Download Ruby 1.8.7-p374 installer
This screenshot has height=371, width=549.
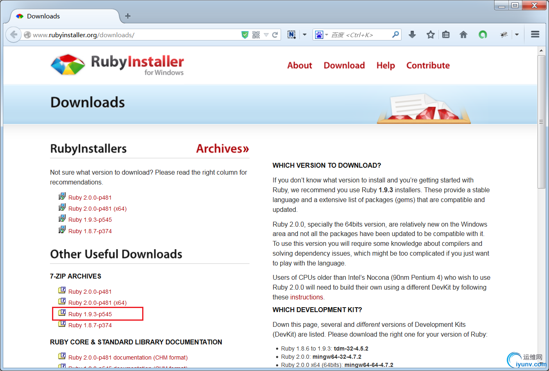point(90,231)
